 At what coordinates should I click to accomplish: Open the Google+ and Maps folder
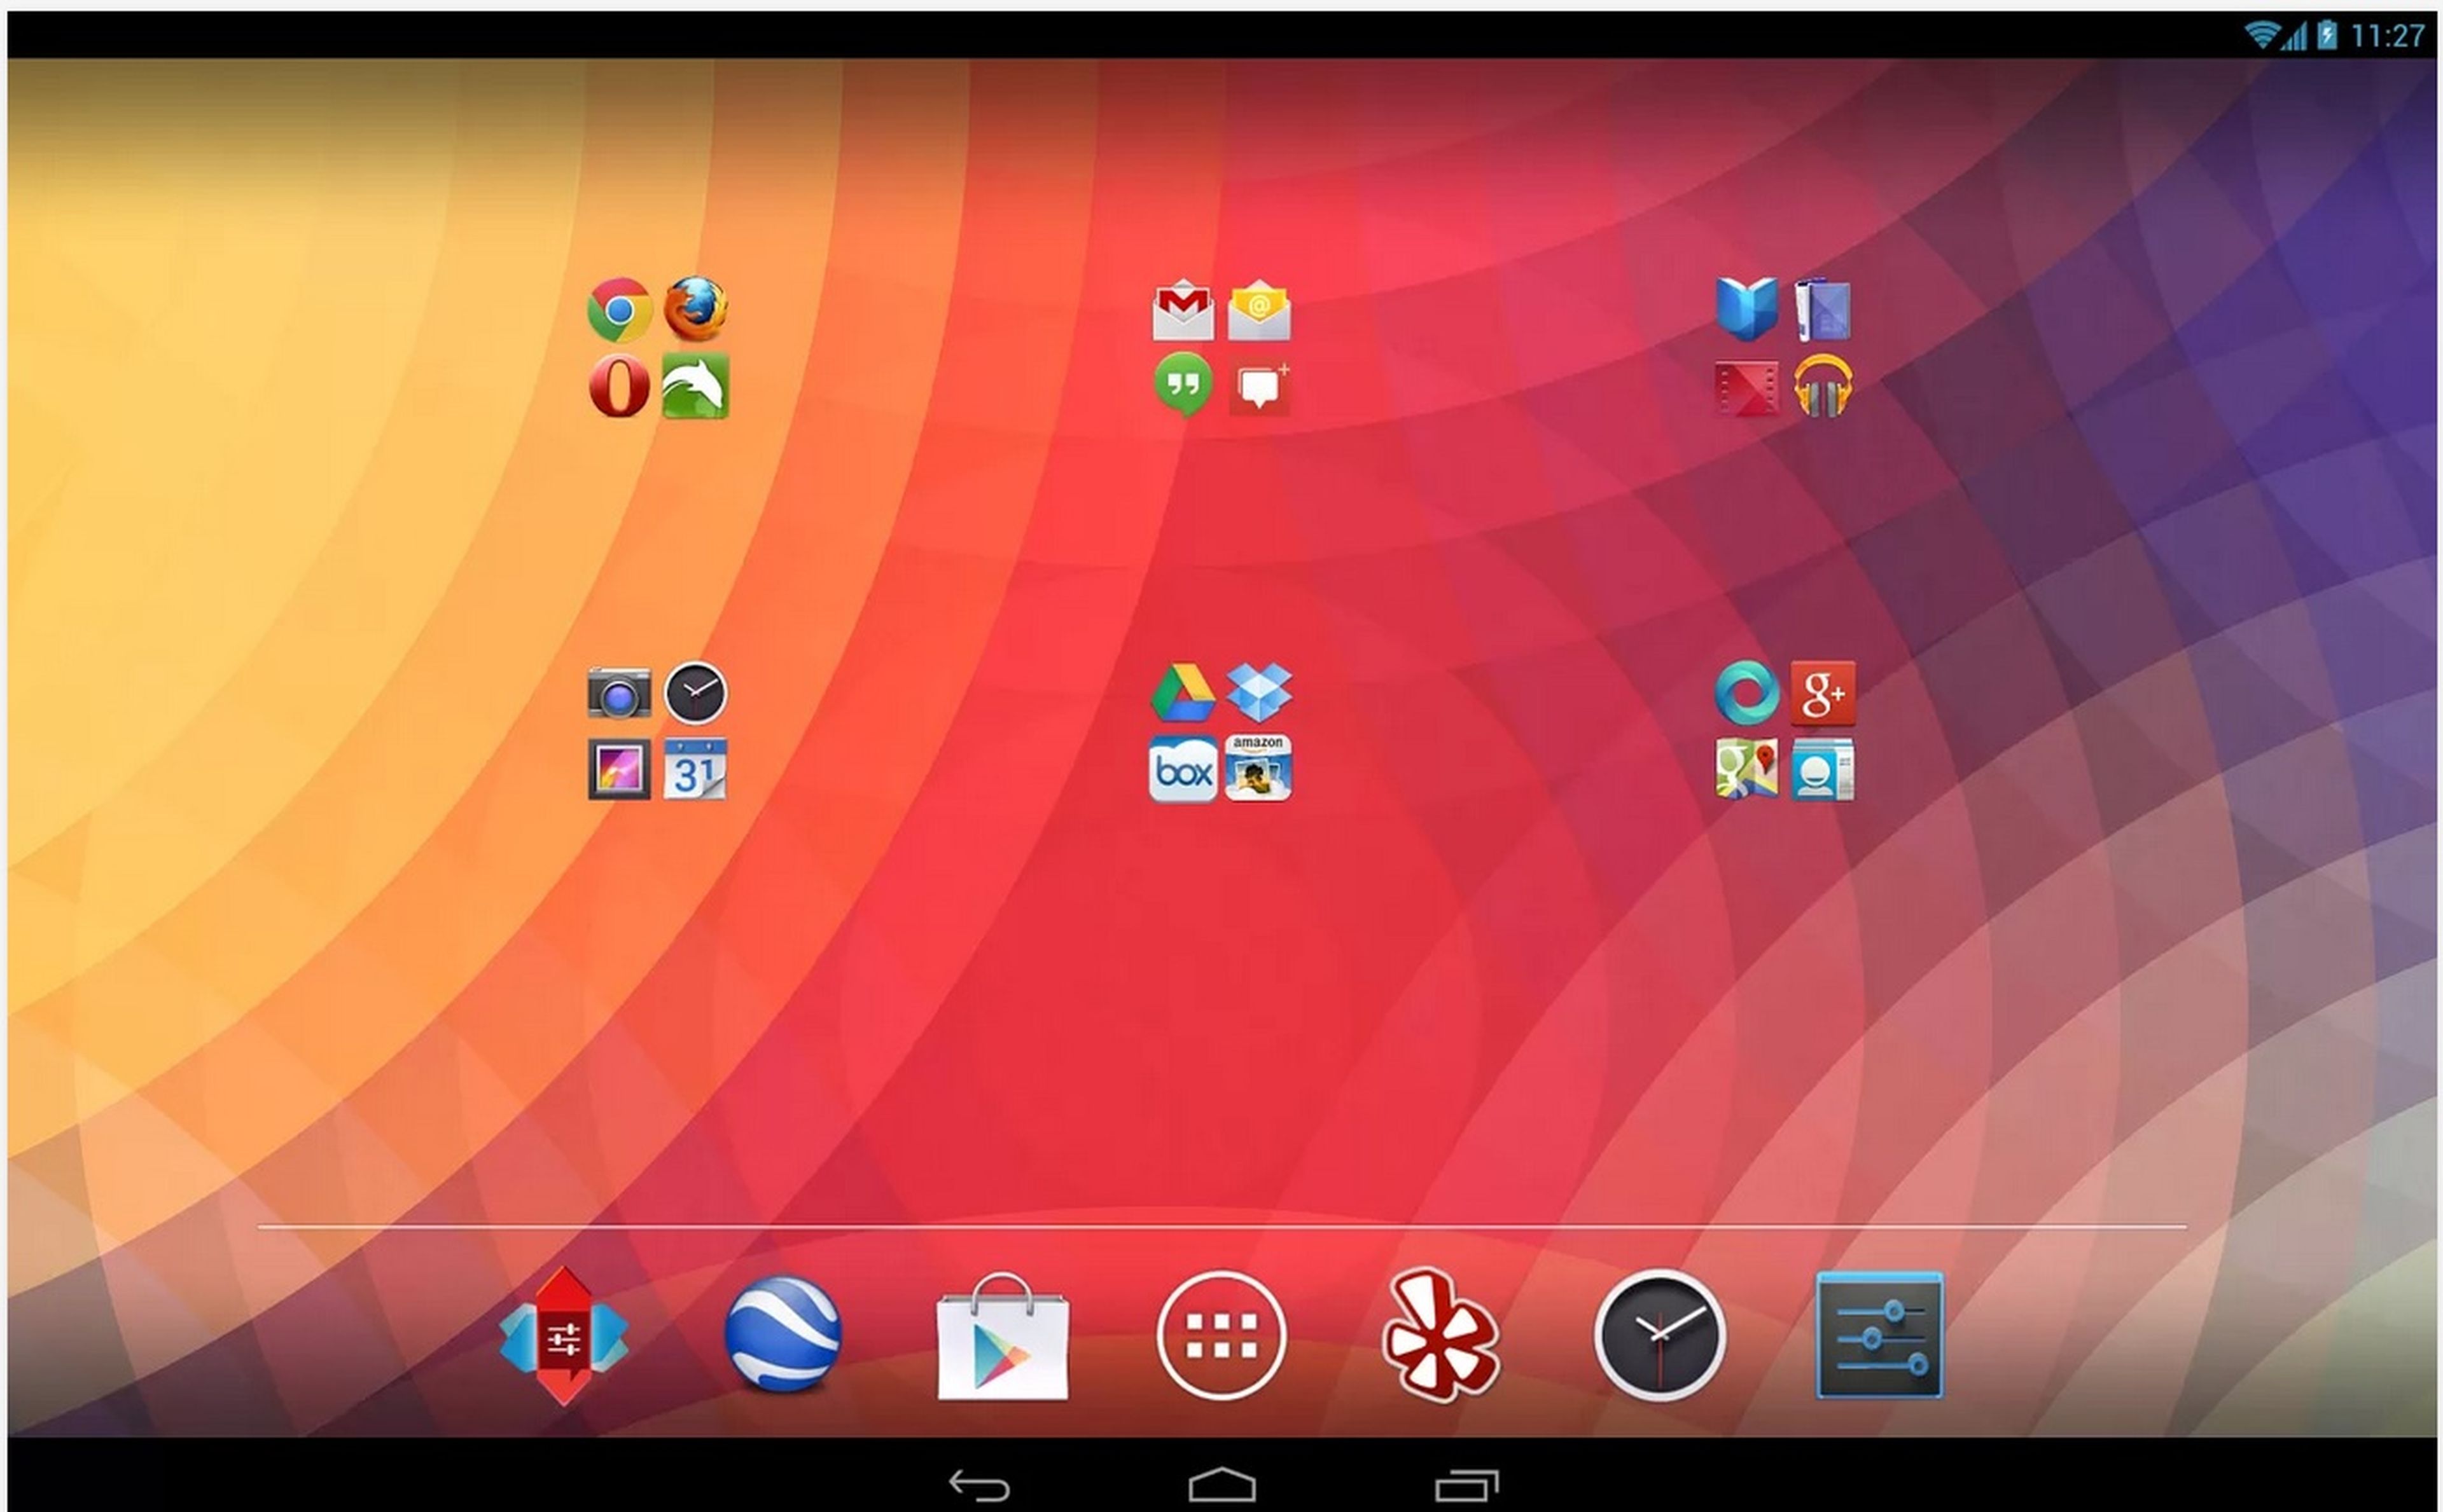point(1784,731)
